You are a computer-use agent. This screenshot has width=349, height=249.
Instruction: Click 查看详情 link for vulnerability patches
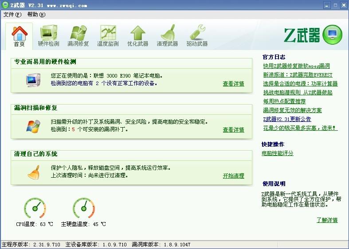pyautogui.click(x=234, y=130)
